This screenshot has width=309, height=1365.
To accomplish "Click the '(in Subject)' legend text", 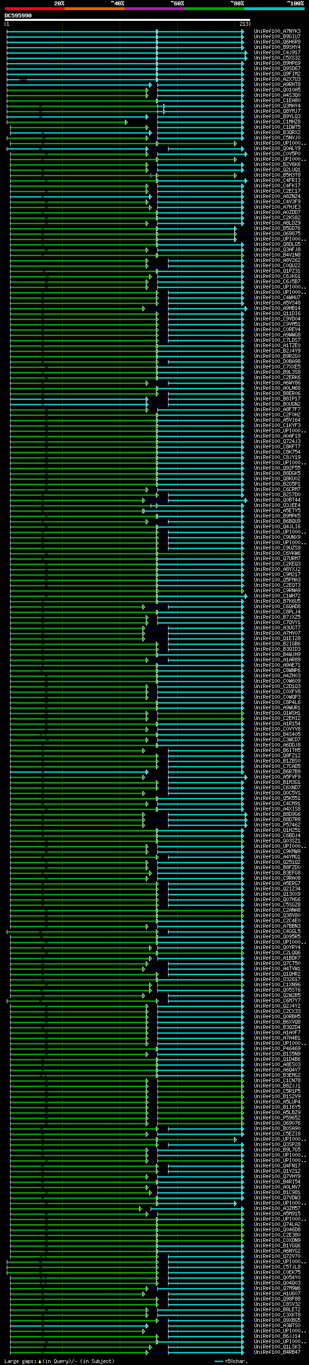I will pos(97,1361).
